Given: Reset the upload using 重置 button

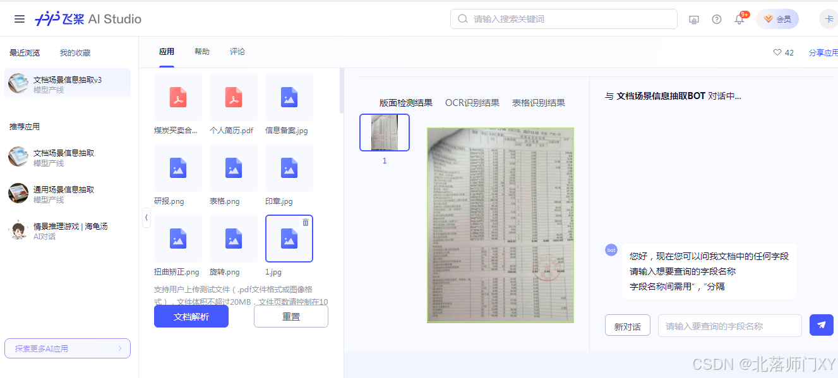Looking at the screenshot, I should (290, 316).
